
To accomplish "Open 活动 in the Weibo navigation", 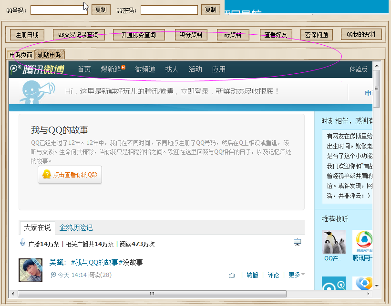I will (195, 69).
